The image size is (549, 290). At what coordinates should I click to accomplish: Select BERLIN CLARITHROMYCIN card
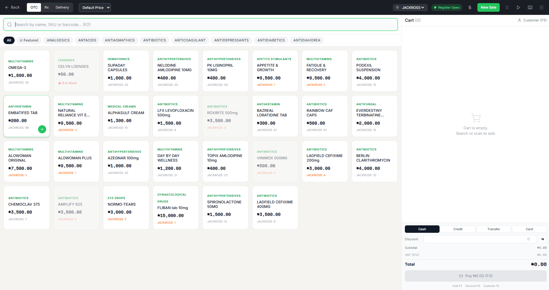pyautogui.click(x=375, y=161)
